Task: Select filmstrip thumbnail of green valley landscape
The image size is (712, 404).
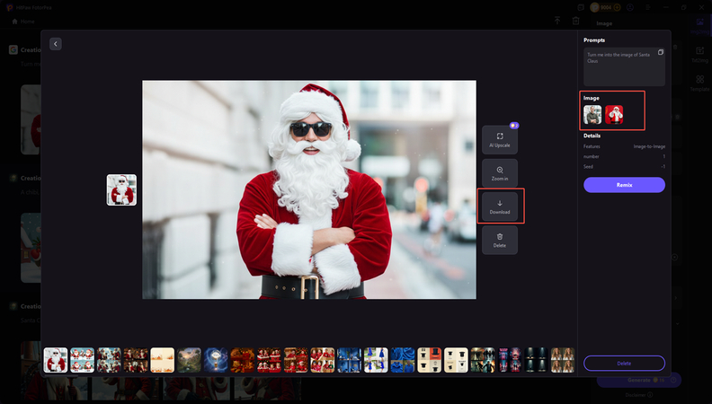Action: 189,360
